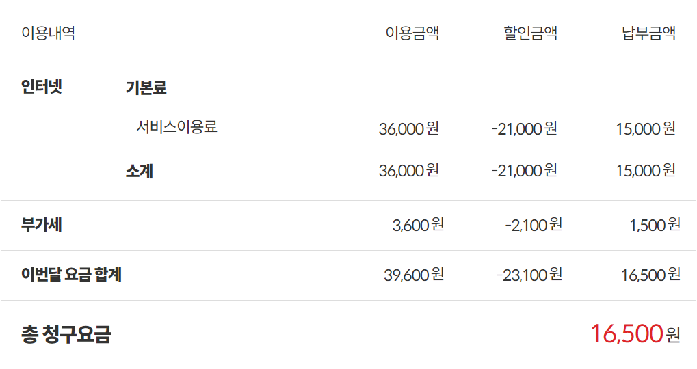
Task: Select the 할인금액 column header
Action: tap(530, 33)
